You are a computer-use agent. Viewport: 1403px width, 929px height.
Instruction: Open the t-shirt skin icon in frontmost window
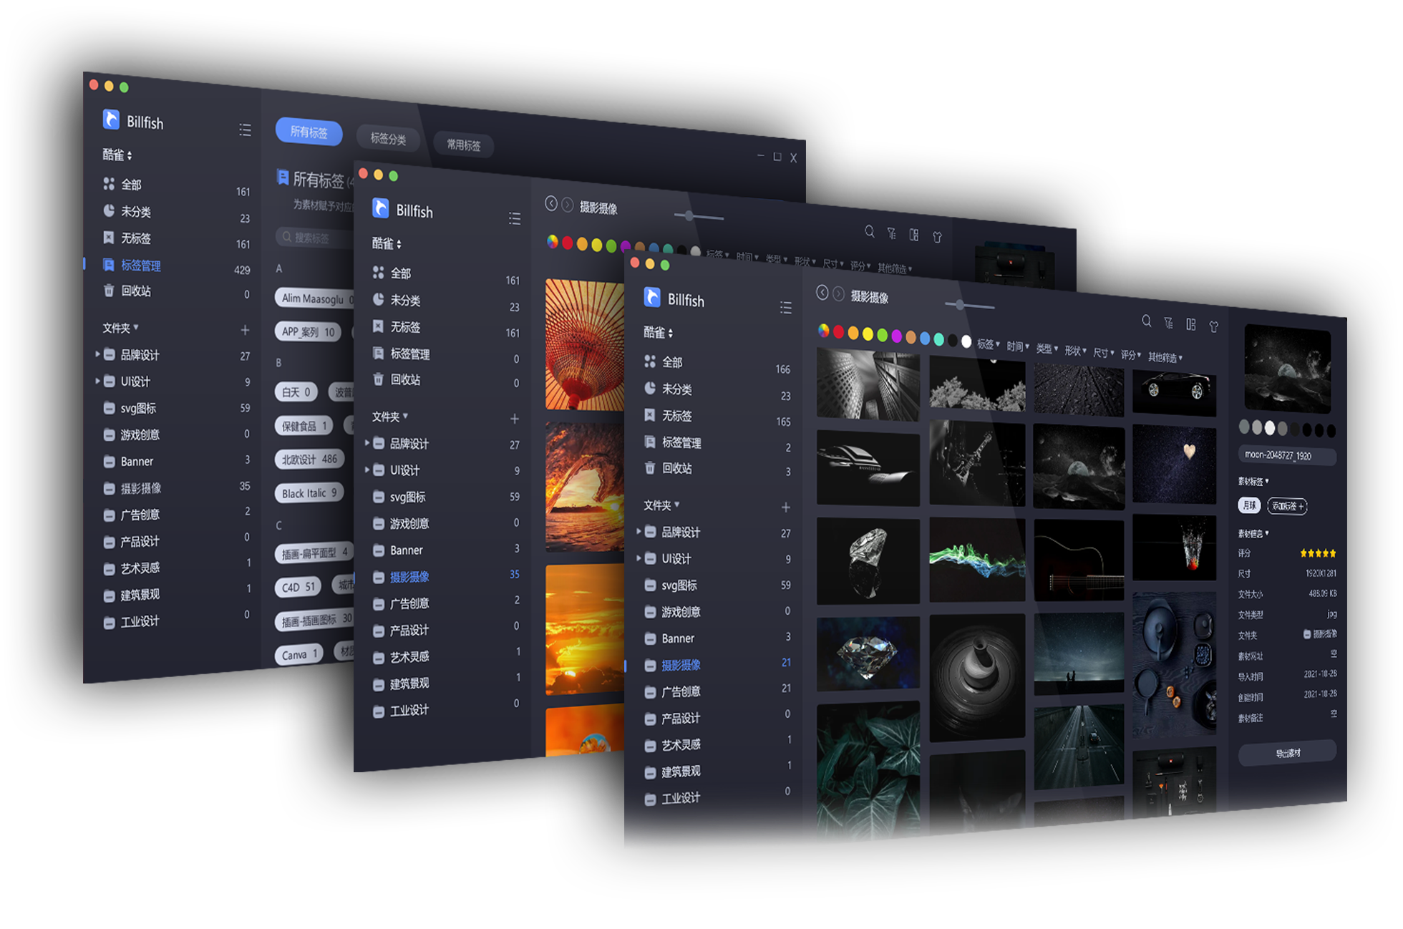tap(1214, 326)
